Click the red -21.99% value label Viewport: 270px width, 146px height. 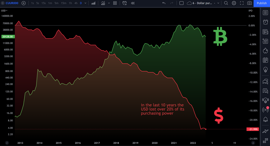[253, 129]
